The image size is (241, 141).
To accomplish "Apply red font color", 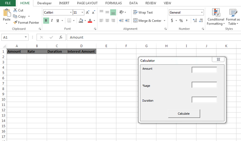I will coord(90,20).
